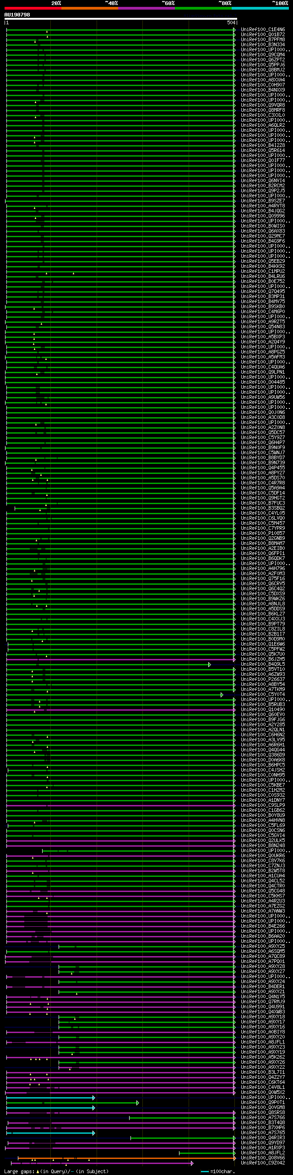The image size is (293, 1175).
Task: Click label UniRef100_A2Y285
Action: coord(263,725)
